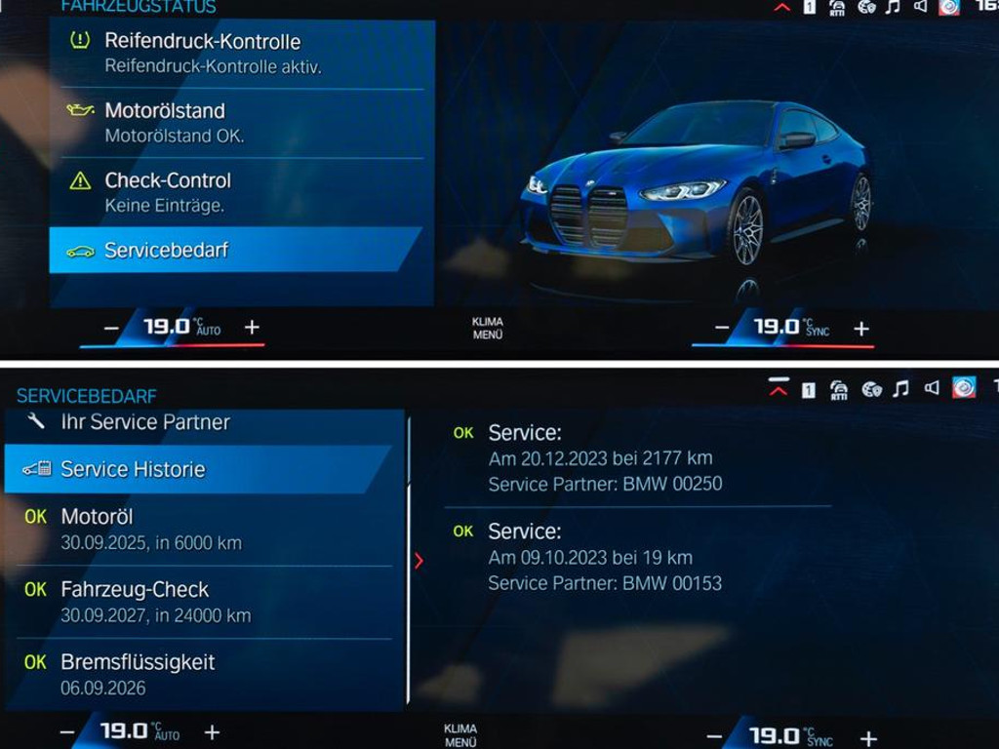Click red arrow between service list and history
The width and height of the screenshot is (999, 749).
[419, 561]
